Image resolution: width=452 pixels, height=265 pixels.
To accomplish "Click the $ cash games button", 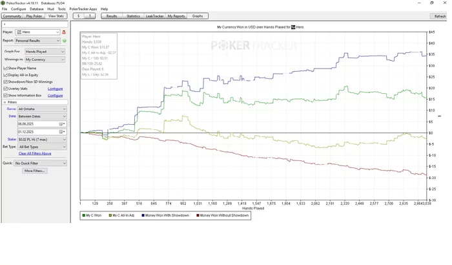I will [78, 16].
